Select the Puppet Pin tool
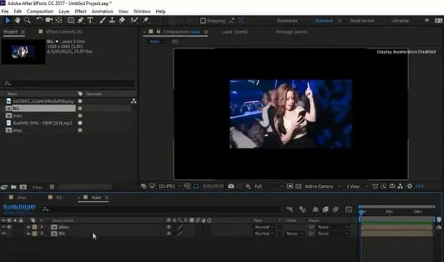444x262 pixels. [x=146, y=20]
